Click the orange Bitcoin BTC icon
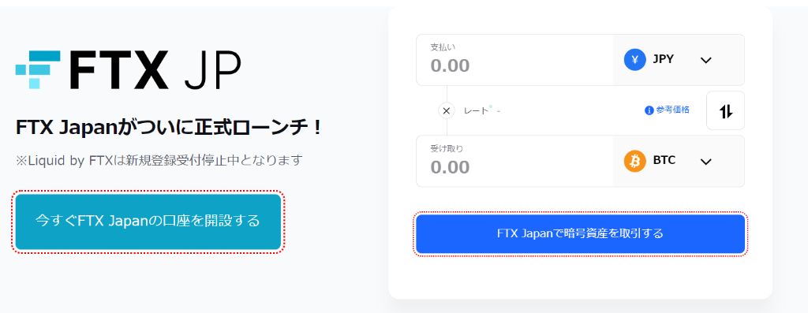 635,161
